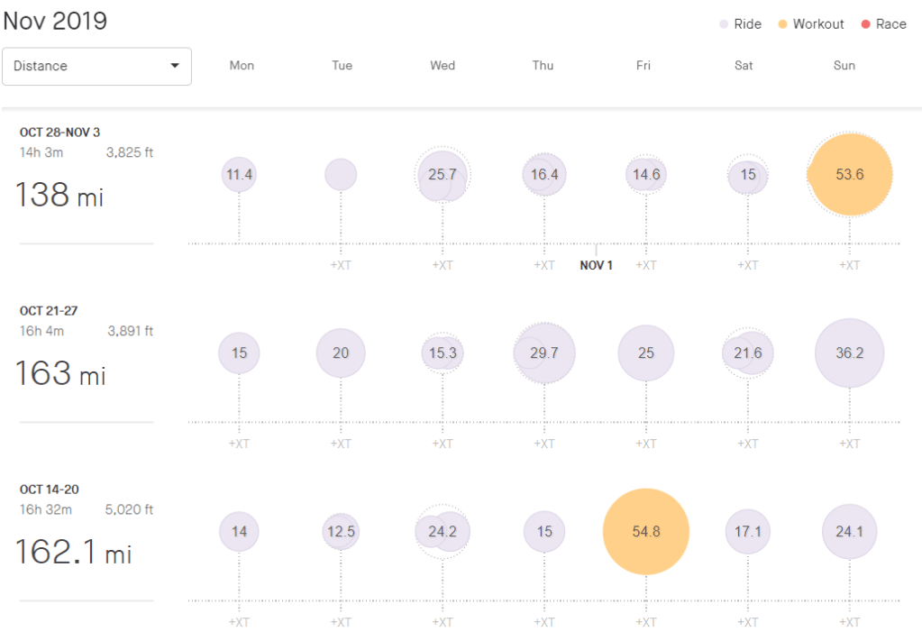Open the 36.2 mile Sunday ride bubble
The height and width of the screenshot is (641, 922).
tap(850, 353)
